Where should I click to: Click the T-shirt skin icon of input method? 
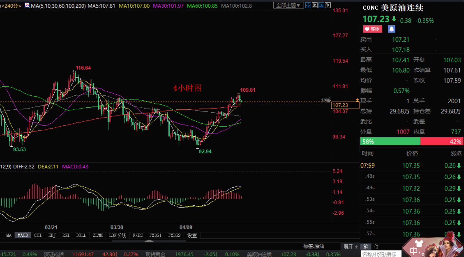[419, 243]
